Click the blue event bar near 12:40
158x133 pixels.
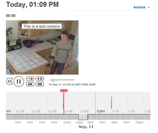[x=63, y=101]
